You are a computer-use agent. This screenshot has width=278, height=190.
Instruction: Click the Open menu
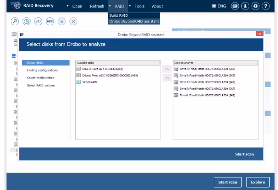(x=77, y=6)
